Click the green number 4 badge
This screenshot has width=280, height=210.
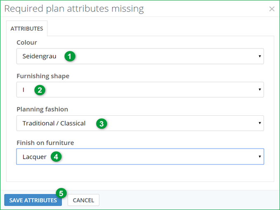56,157
